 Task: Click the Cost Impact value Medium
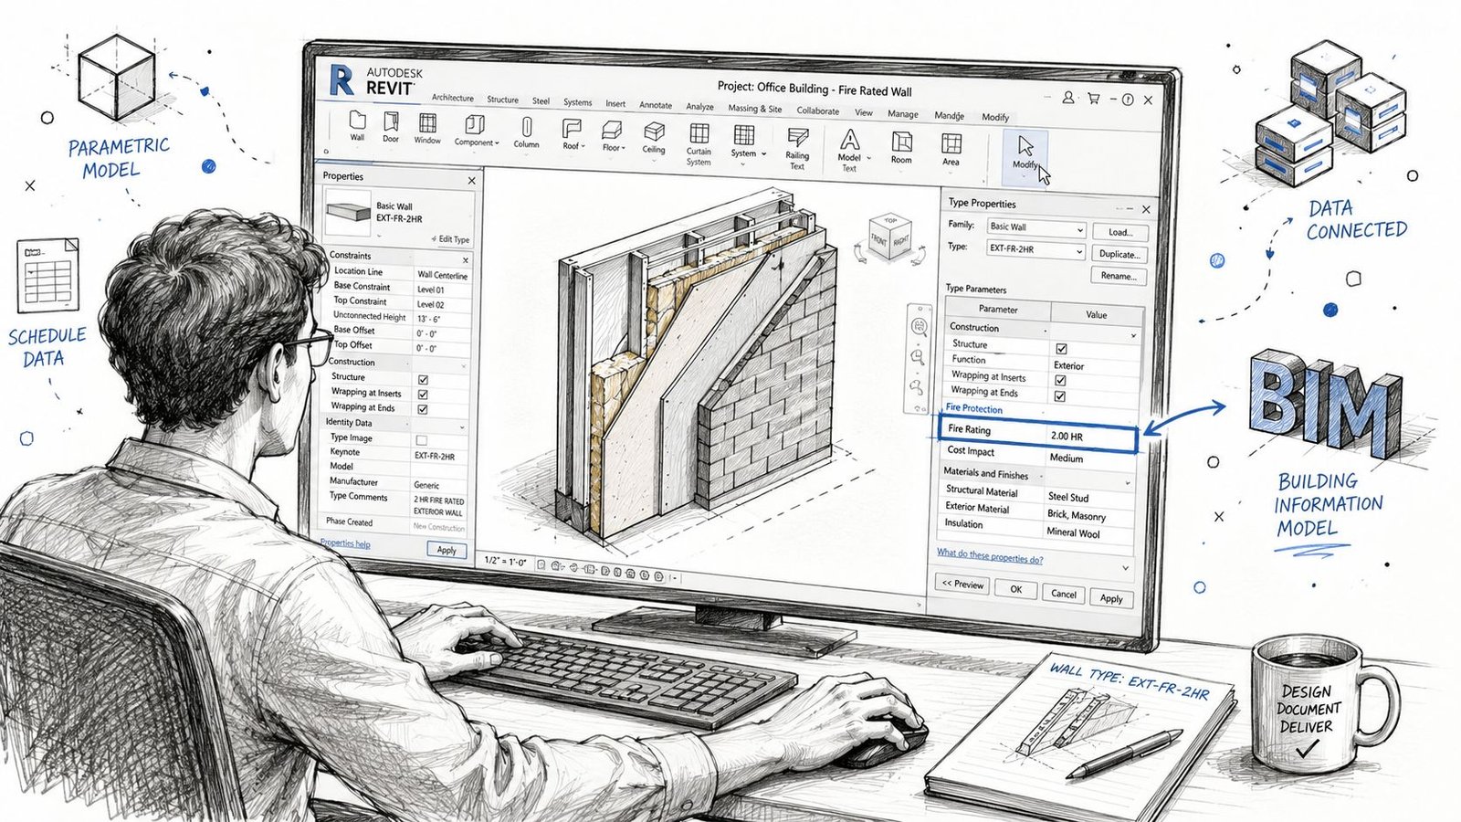1067,458
